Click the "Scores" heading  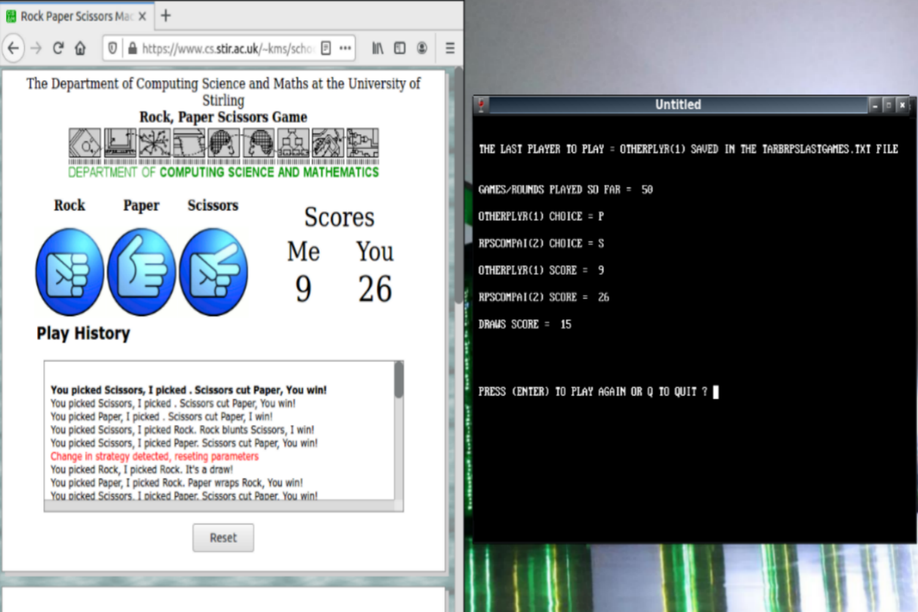[x=340, y=217]
